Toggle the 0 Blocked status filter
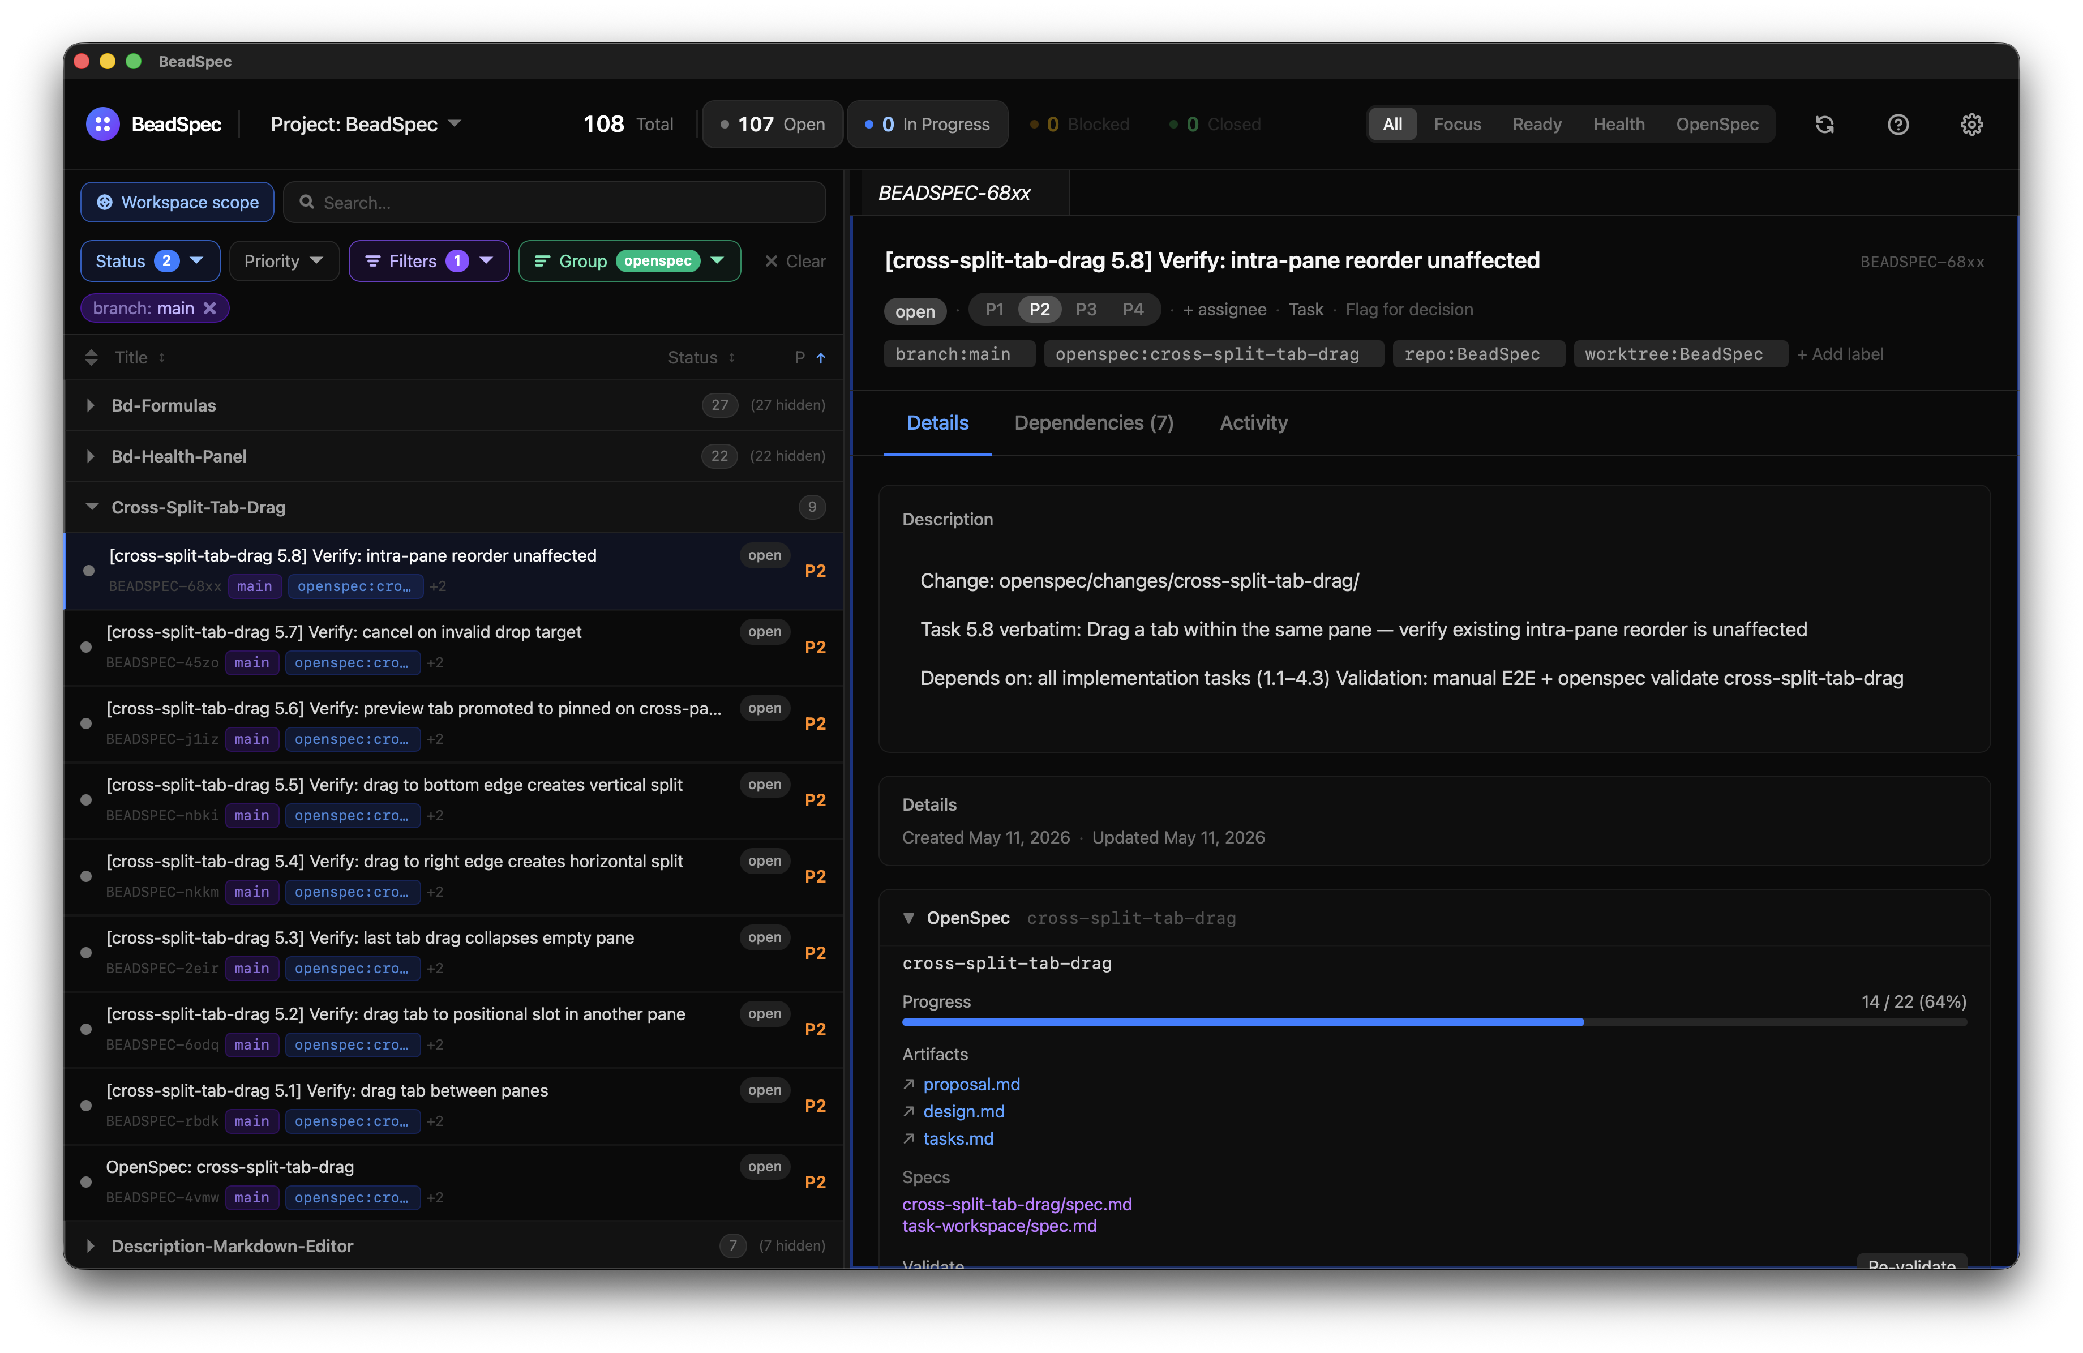This screenshot has height=1353, width=2083. pos(1079,125)
